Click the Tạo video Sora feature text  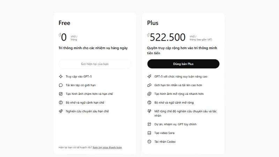[x=164, y=133]
